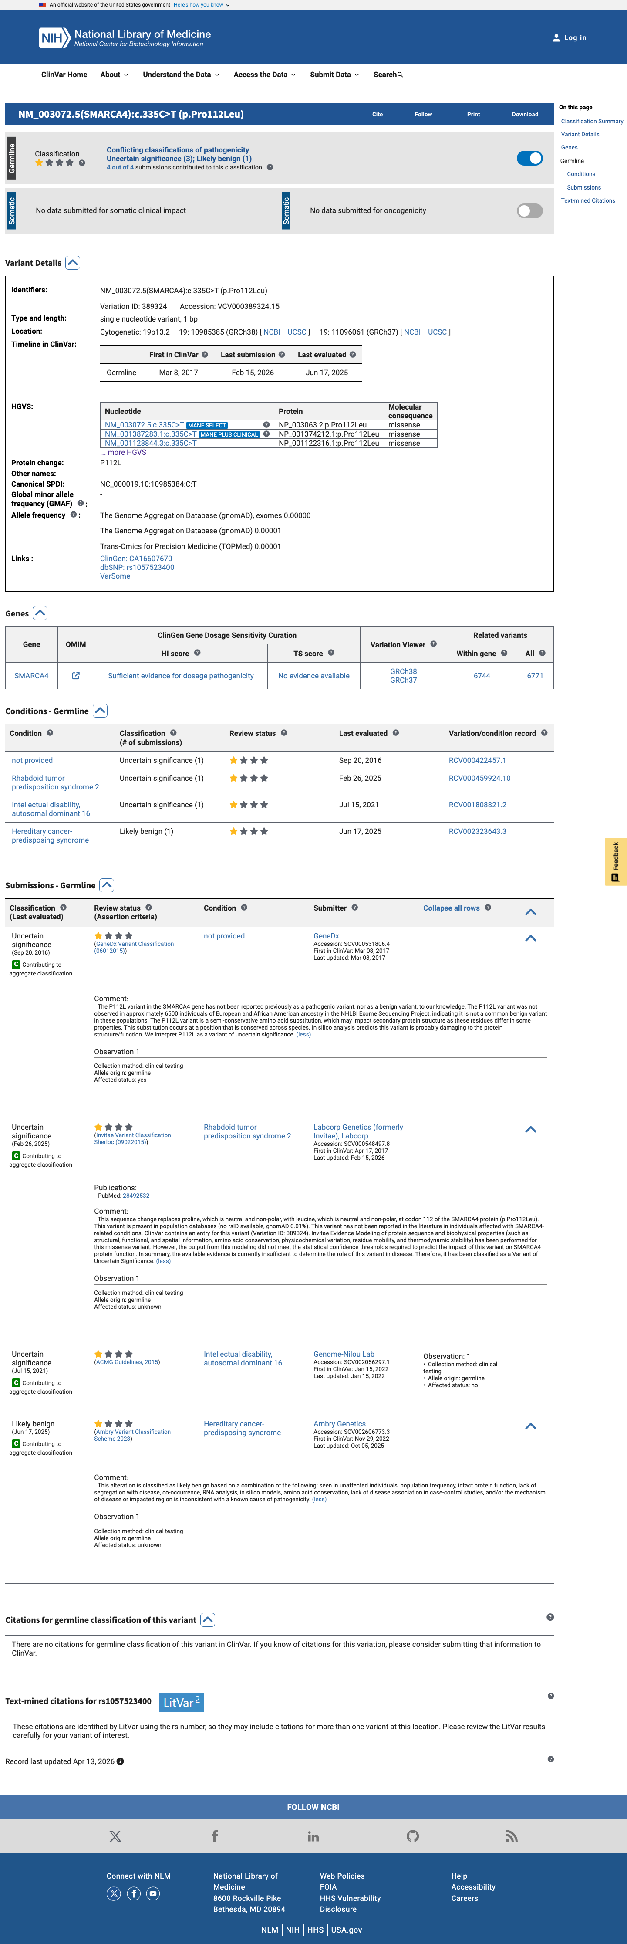Click the help icon beside Variation Viewer
The image size is (627, 1944).
pos(433,644)
